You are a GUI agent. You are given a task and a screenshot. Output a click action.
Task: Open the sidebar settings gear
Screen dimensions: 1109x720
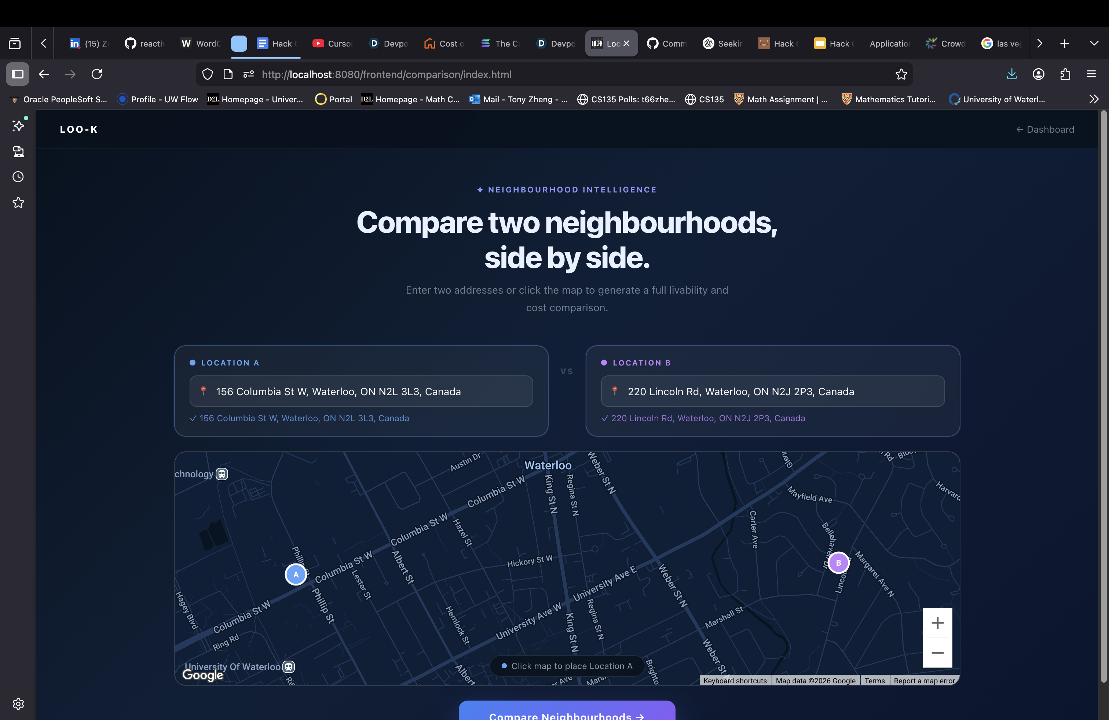pyautogui.click(x=18, y=704)
